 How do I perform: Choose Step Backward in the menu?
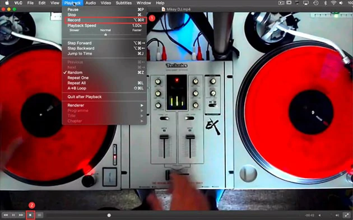104,48
